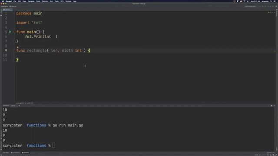Open the Wi-Fi status menu
278x156 pixels.
tap(244, 1)
